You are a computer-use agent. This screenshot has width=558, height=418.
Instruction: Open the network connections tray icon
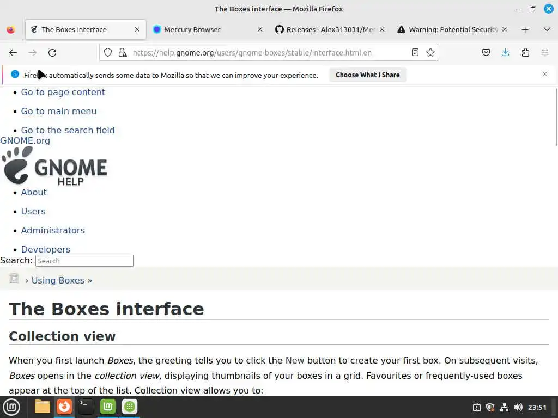[x=504, y=407]
